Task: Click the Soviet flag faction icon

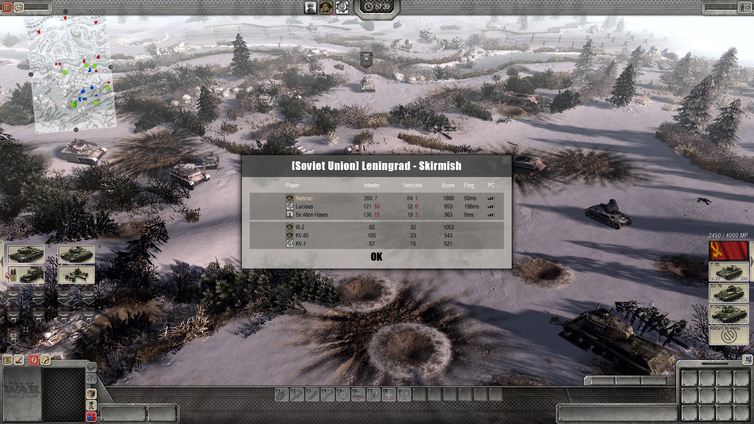Action: coord(728,250)
